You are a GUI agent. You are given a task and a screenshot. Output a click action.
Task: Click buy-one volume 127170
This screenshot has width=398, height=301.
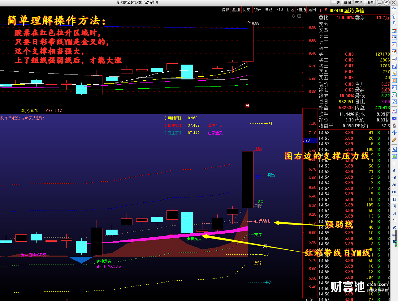pyautogui.click(x=382, y=54)
